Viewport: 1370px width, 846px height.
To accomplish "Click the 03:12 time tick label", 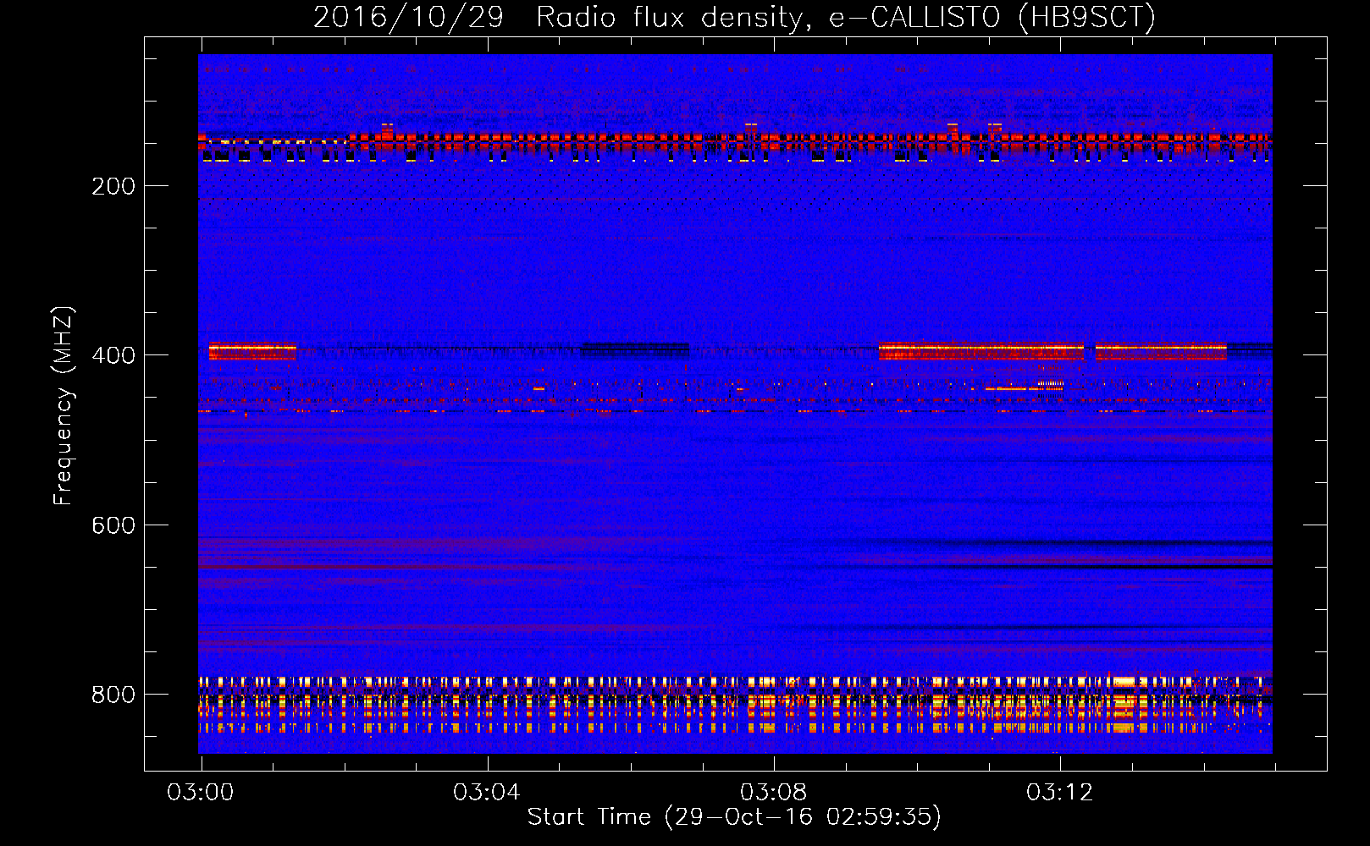I will coord(1059,793).
